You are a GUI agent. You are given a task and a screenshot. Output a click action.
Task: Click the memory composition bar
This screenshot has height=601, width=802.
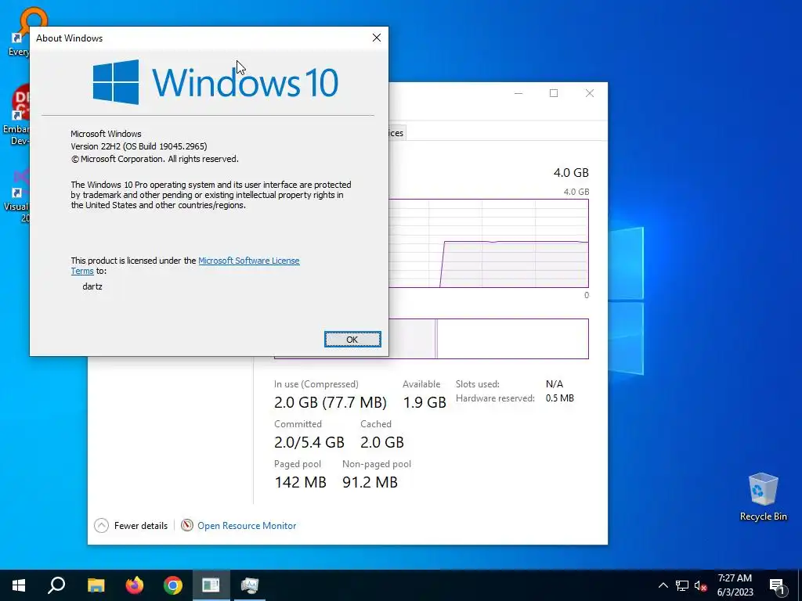point(489,339)
